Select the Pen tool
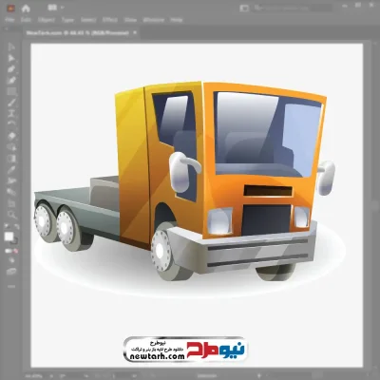Viewport: 380px width, 380px height. (x=11, y=69)
